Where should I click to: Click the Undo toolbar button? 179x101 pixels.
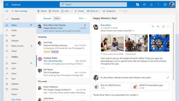[x=123, y=11]
